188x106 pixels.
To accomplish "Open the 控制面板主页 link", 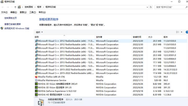I will point(10,18).
